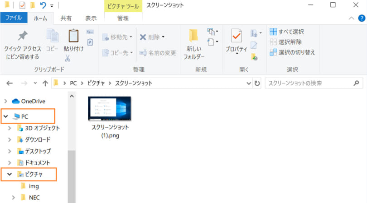
Task: Select the img folder in tree
Action: coord(34,186)
